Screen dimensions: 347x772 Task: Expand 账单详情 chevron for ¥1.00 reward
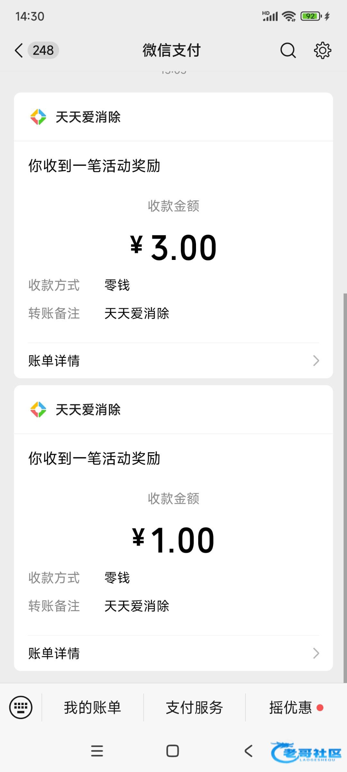(316, 653)
